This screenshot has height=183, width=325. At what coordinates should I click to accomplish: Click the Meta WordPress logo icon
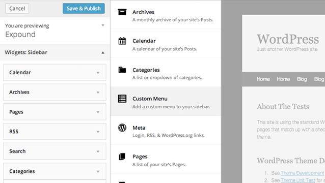pos(122,128)
